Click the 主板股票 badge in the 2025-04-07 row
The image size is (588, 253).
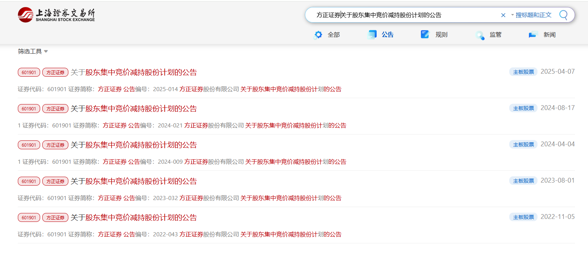pyautogui.click(x=523, y=72)
